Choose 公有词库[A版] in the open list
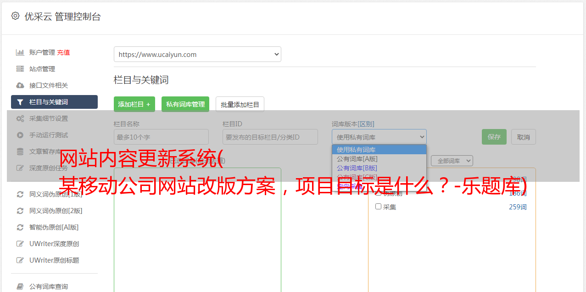Screen dimensions: 586x292 [x=379, y=159]
